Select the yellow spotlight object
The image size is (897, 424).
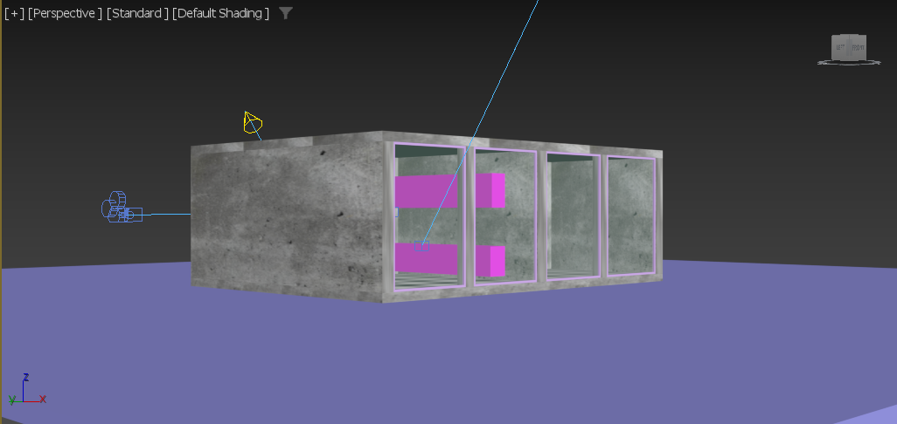253,123
